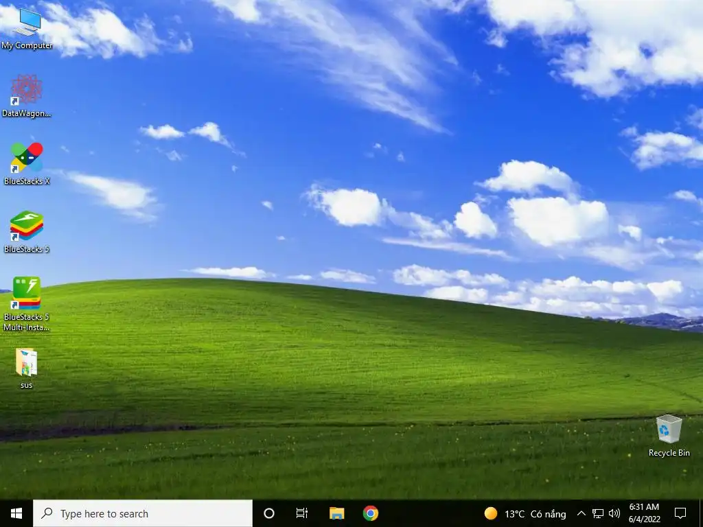Open network status tray icon
Image resolution: width=703 pixels, height=527 pixels.
(x=598, y=513)
